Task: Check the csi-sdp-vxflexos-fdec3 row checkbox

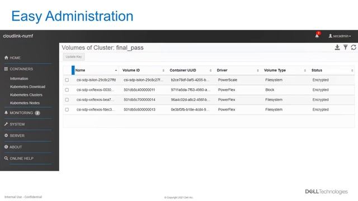Action: (x=67, y=109)
